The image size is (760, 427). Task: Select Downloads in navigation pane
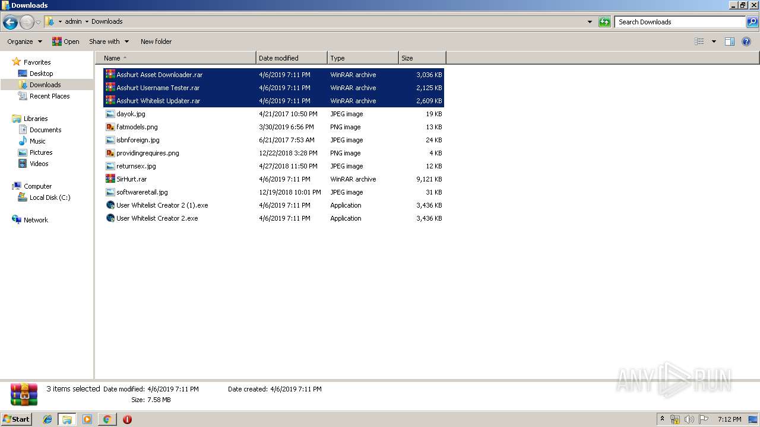45,85
